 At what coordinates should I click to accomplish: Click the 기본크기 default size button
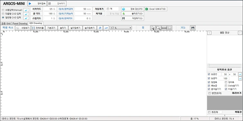click(51, 28)
